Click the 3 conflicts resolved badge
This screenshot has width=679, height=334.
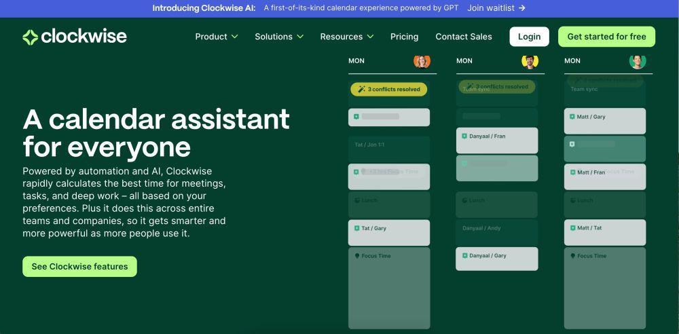[x=389, y=89]
